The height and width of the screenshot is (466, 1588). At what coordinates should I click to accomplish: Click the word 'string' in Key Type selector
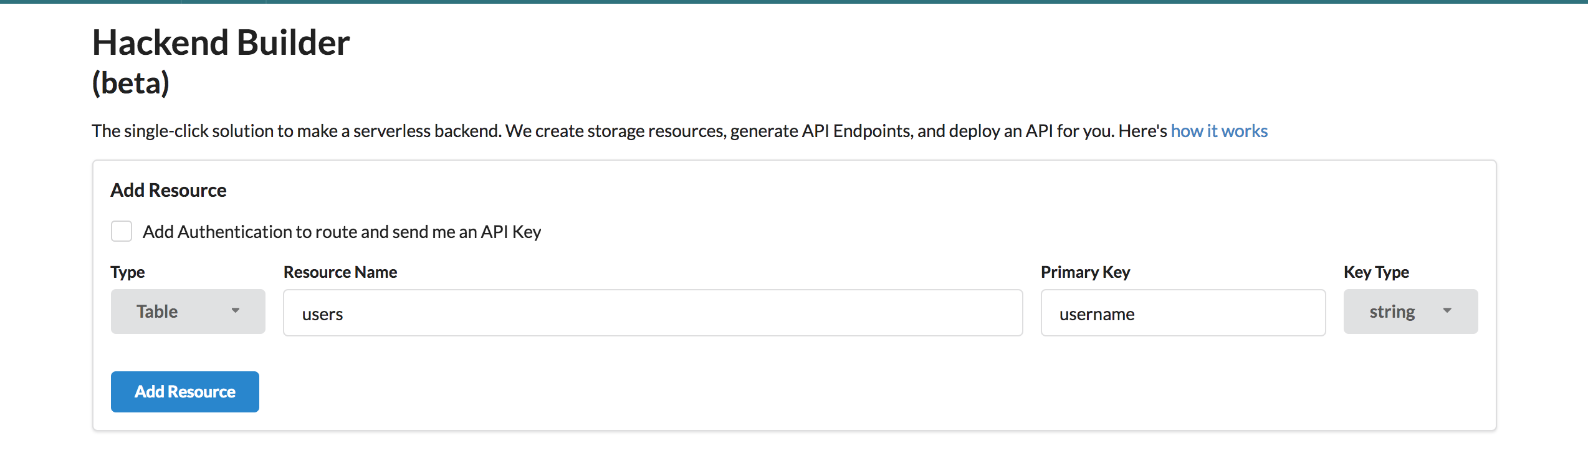[x=1392, y=311]
